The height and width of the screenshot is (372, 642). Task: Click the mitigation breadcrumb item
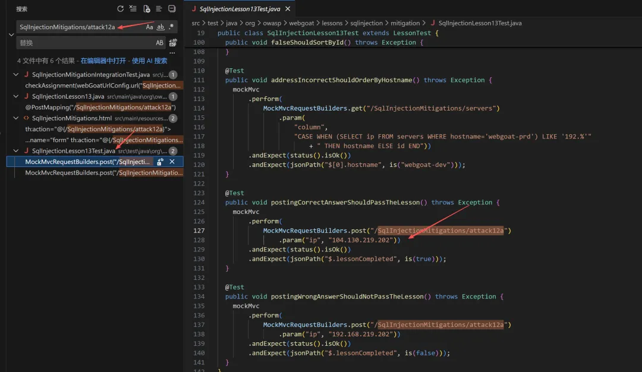pyautogui.click(x=405, y=23)
